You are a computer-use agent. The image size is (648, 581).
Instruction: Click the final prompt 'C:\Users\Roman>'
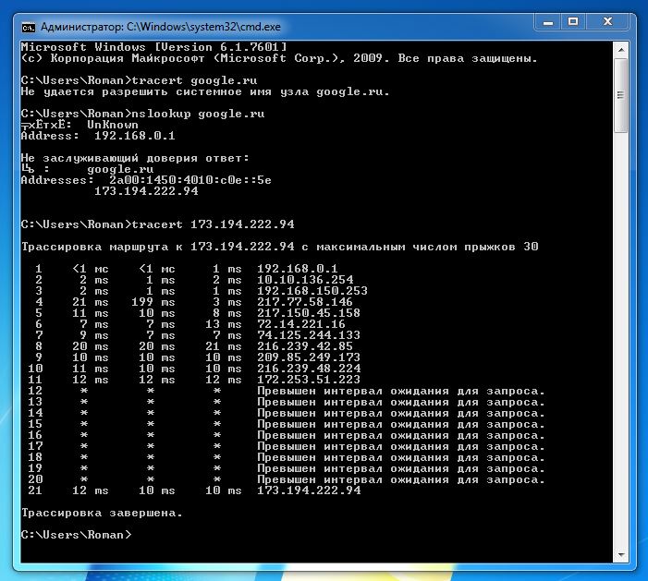pos(76,535)
